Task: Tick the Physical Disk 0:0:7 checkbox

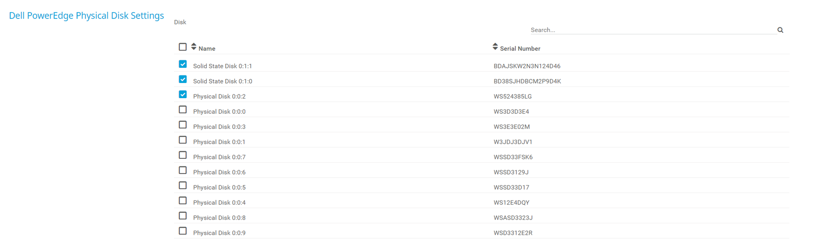Action: 183,155
